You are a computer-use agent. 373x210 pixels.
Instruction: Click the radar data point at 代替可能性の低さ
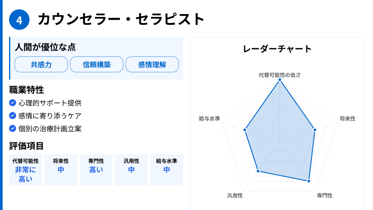click(x=280, y=80)
